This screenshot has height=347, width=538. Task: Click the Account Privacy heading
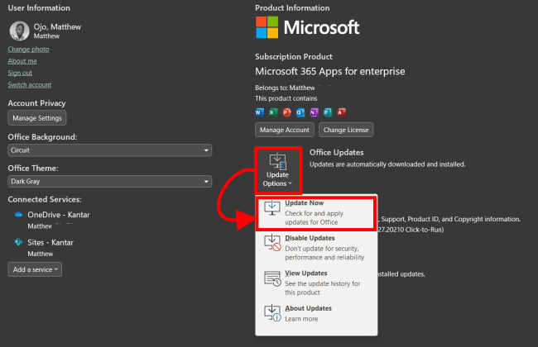coord(36,103)
